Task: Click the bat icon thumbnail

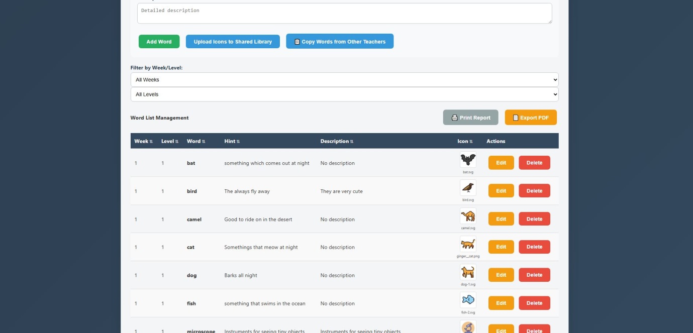Action: click(468, 160)
